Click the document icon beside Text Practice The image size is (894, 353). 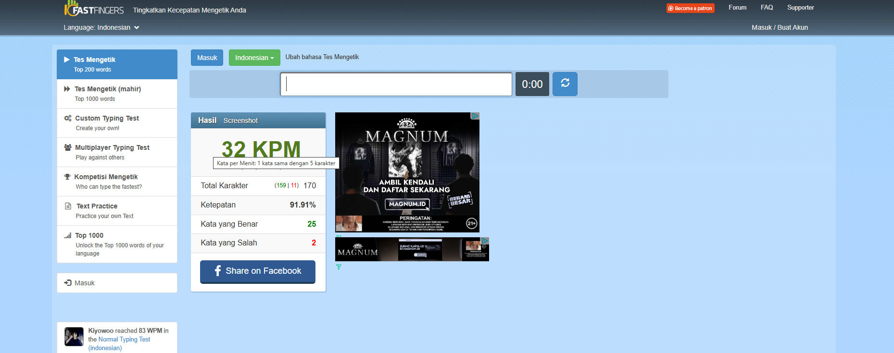tap(68, 206)
